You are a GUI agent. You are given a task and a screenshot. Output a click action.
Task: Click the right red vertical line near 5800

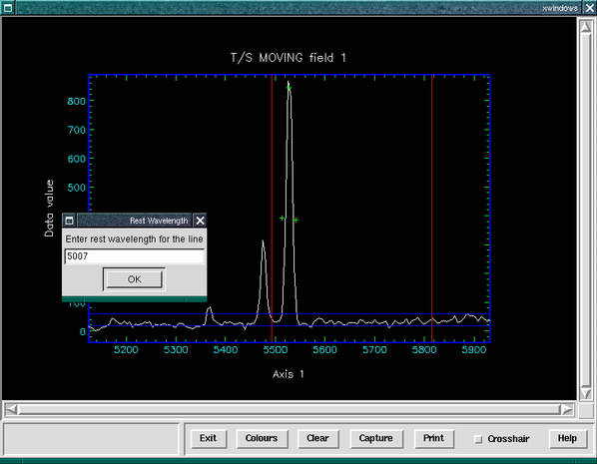click(x=431, y=209)
